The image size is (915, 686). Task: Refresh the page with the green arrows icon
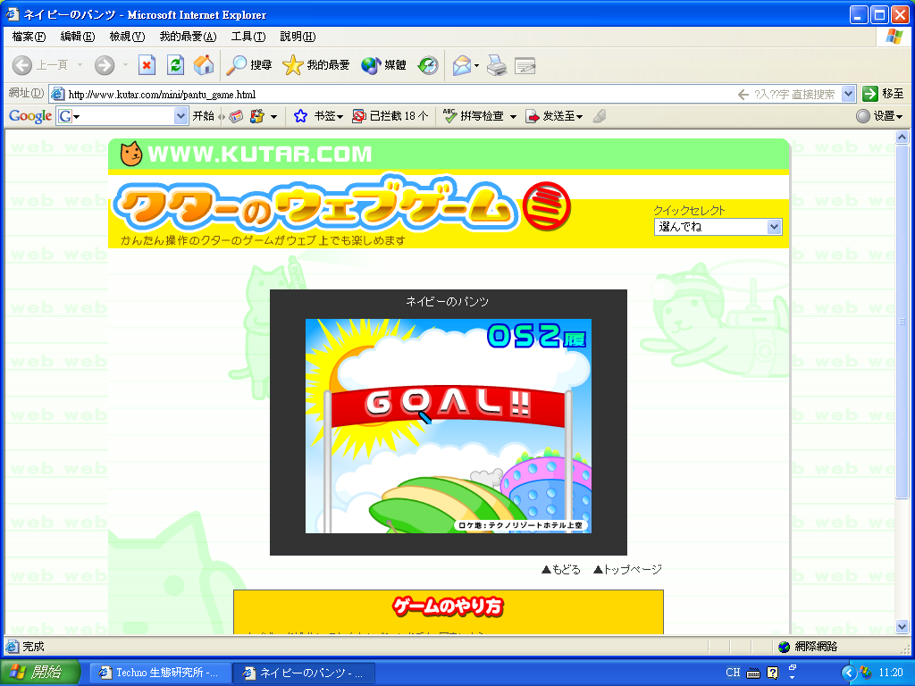coord(175,64)
